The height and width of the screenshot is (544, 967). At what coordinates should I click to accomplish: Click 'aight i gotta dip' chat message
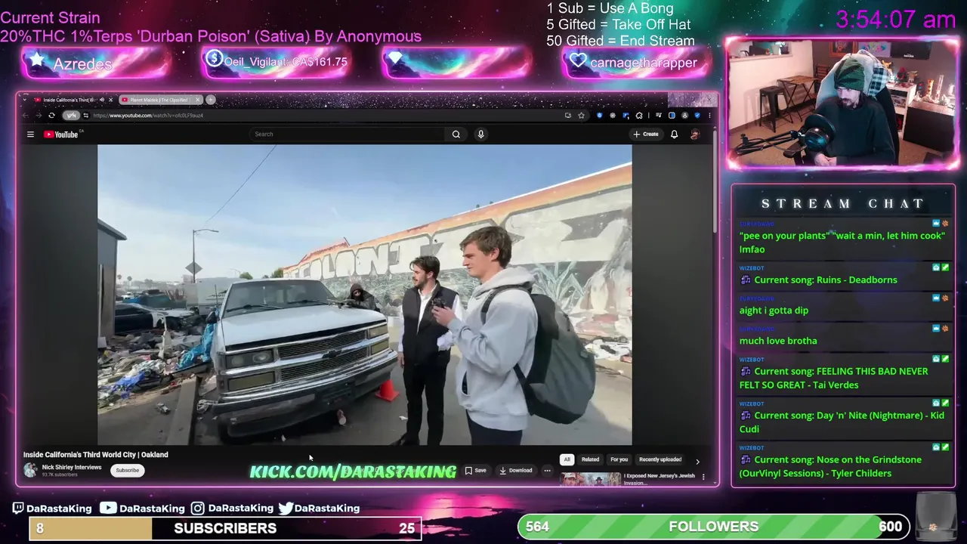pos(774,310)
